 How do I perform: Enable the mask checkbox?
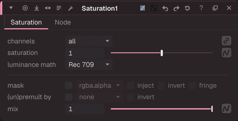coord(69,86)
